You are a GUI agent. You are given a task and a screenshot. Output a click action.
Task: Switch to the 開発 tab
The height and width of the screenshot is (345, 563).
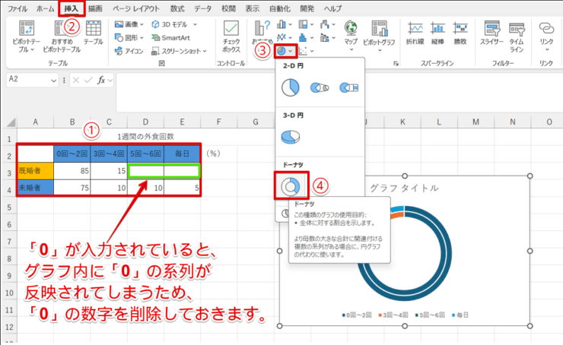coord(307,8)
